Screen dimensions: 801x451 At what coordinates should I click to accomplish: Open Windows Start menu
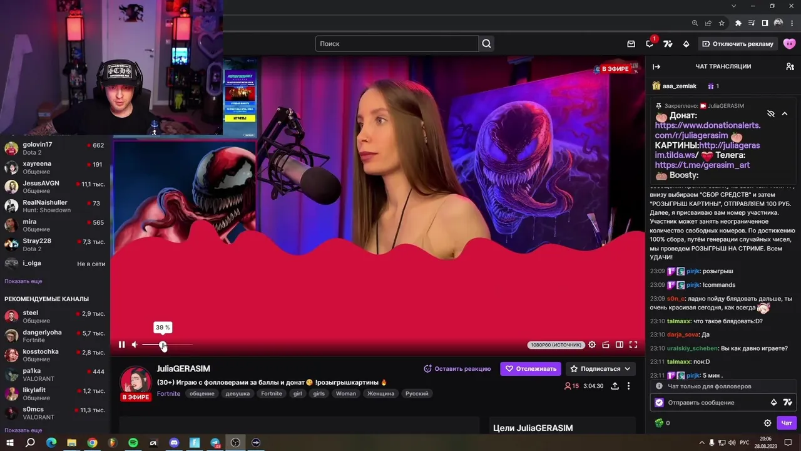point(10,443)
